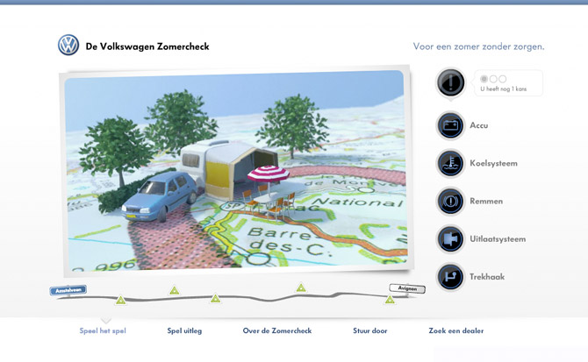
Task: Select the exclamation warning icon
Action: [x=450, y=82]
